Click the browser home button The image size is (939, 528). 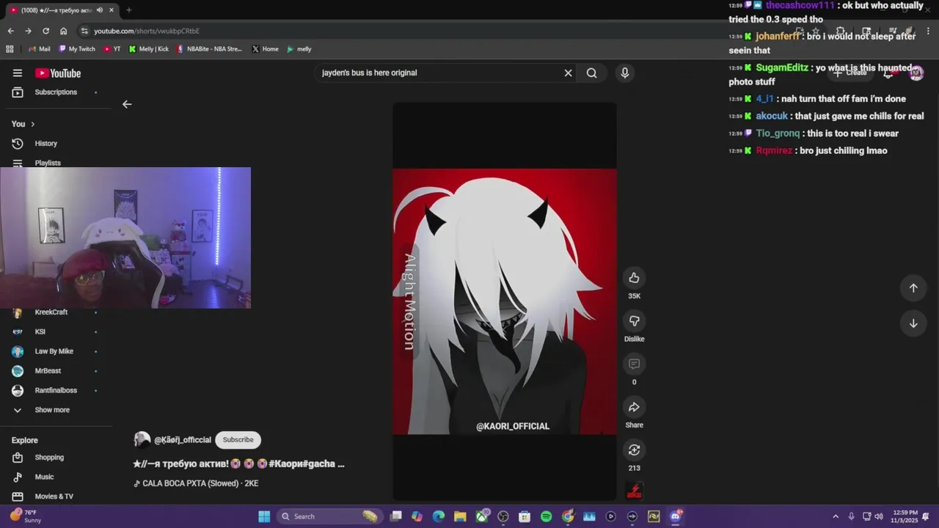63,31
